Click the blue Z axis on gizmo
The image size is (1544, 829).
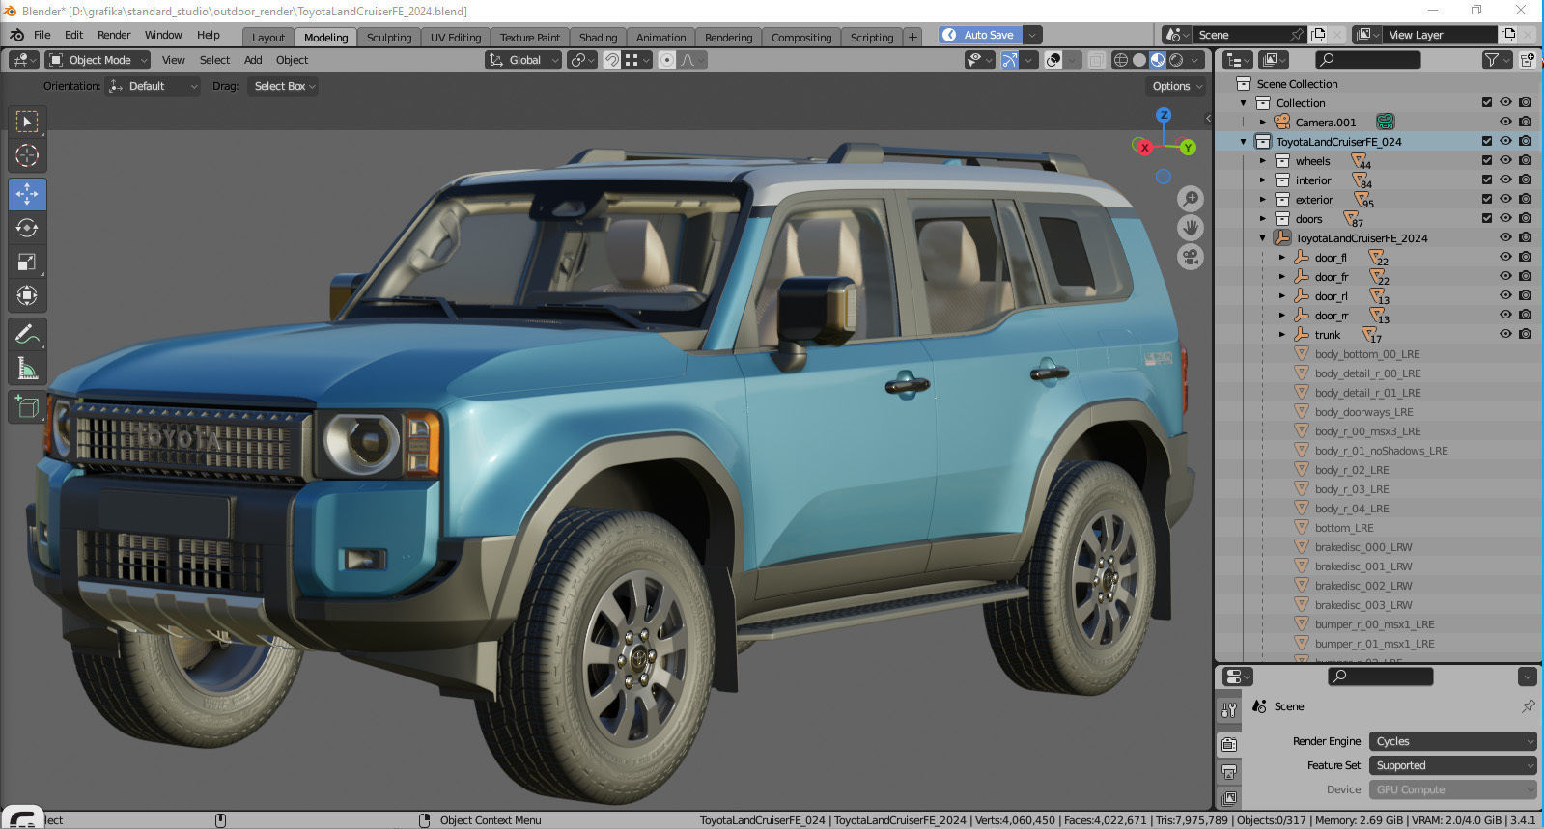[1165, 115]
